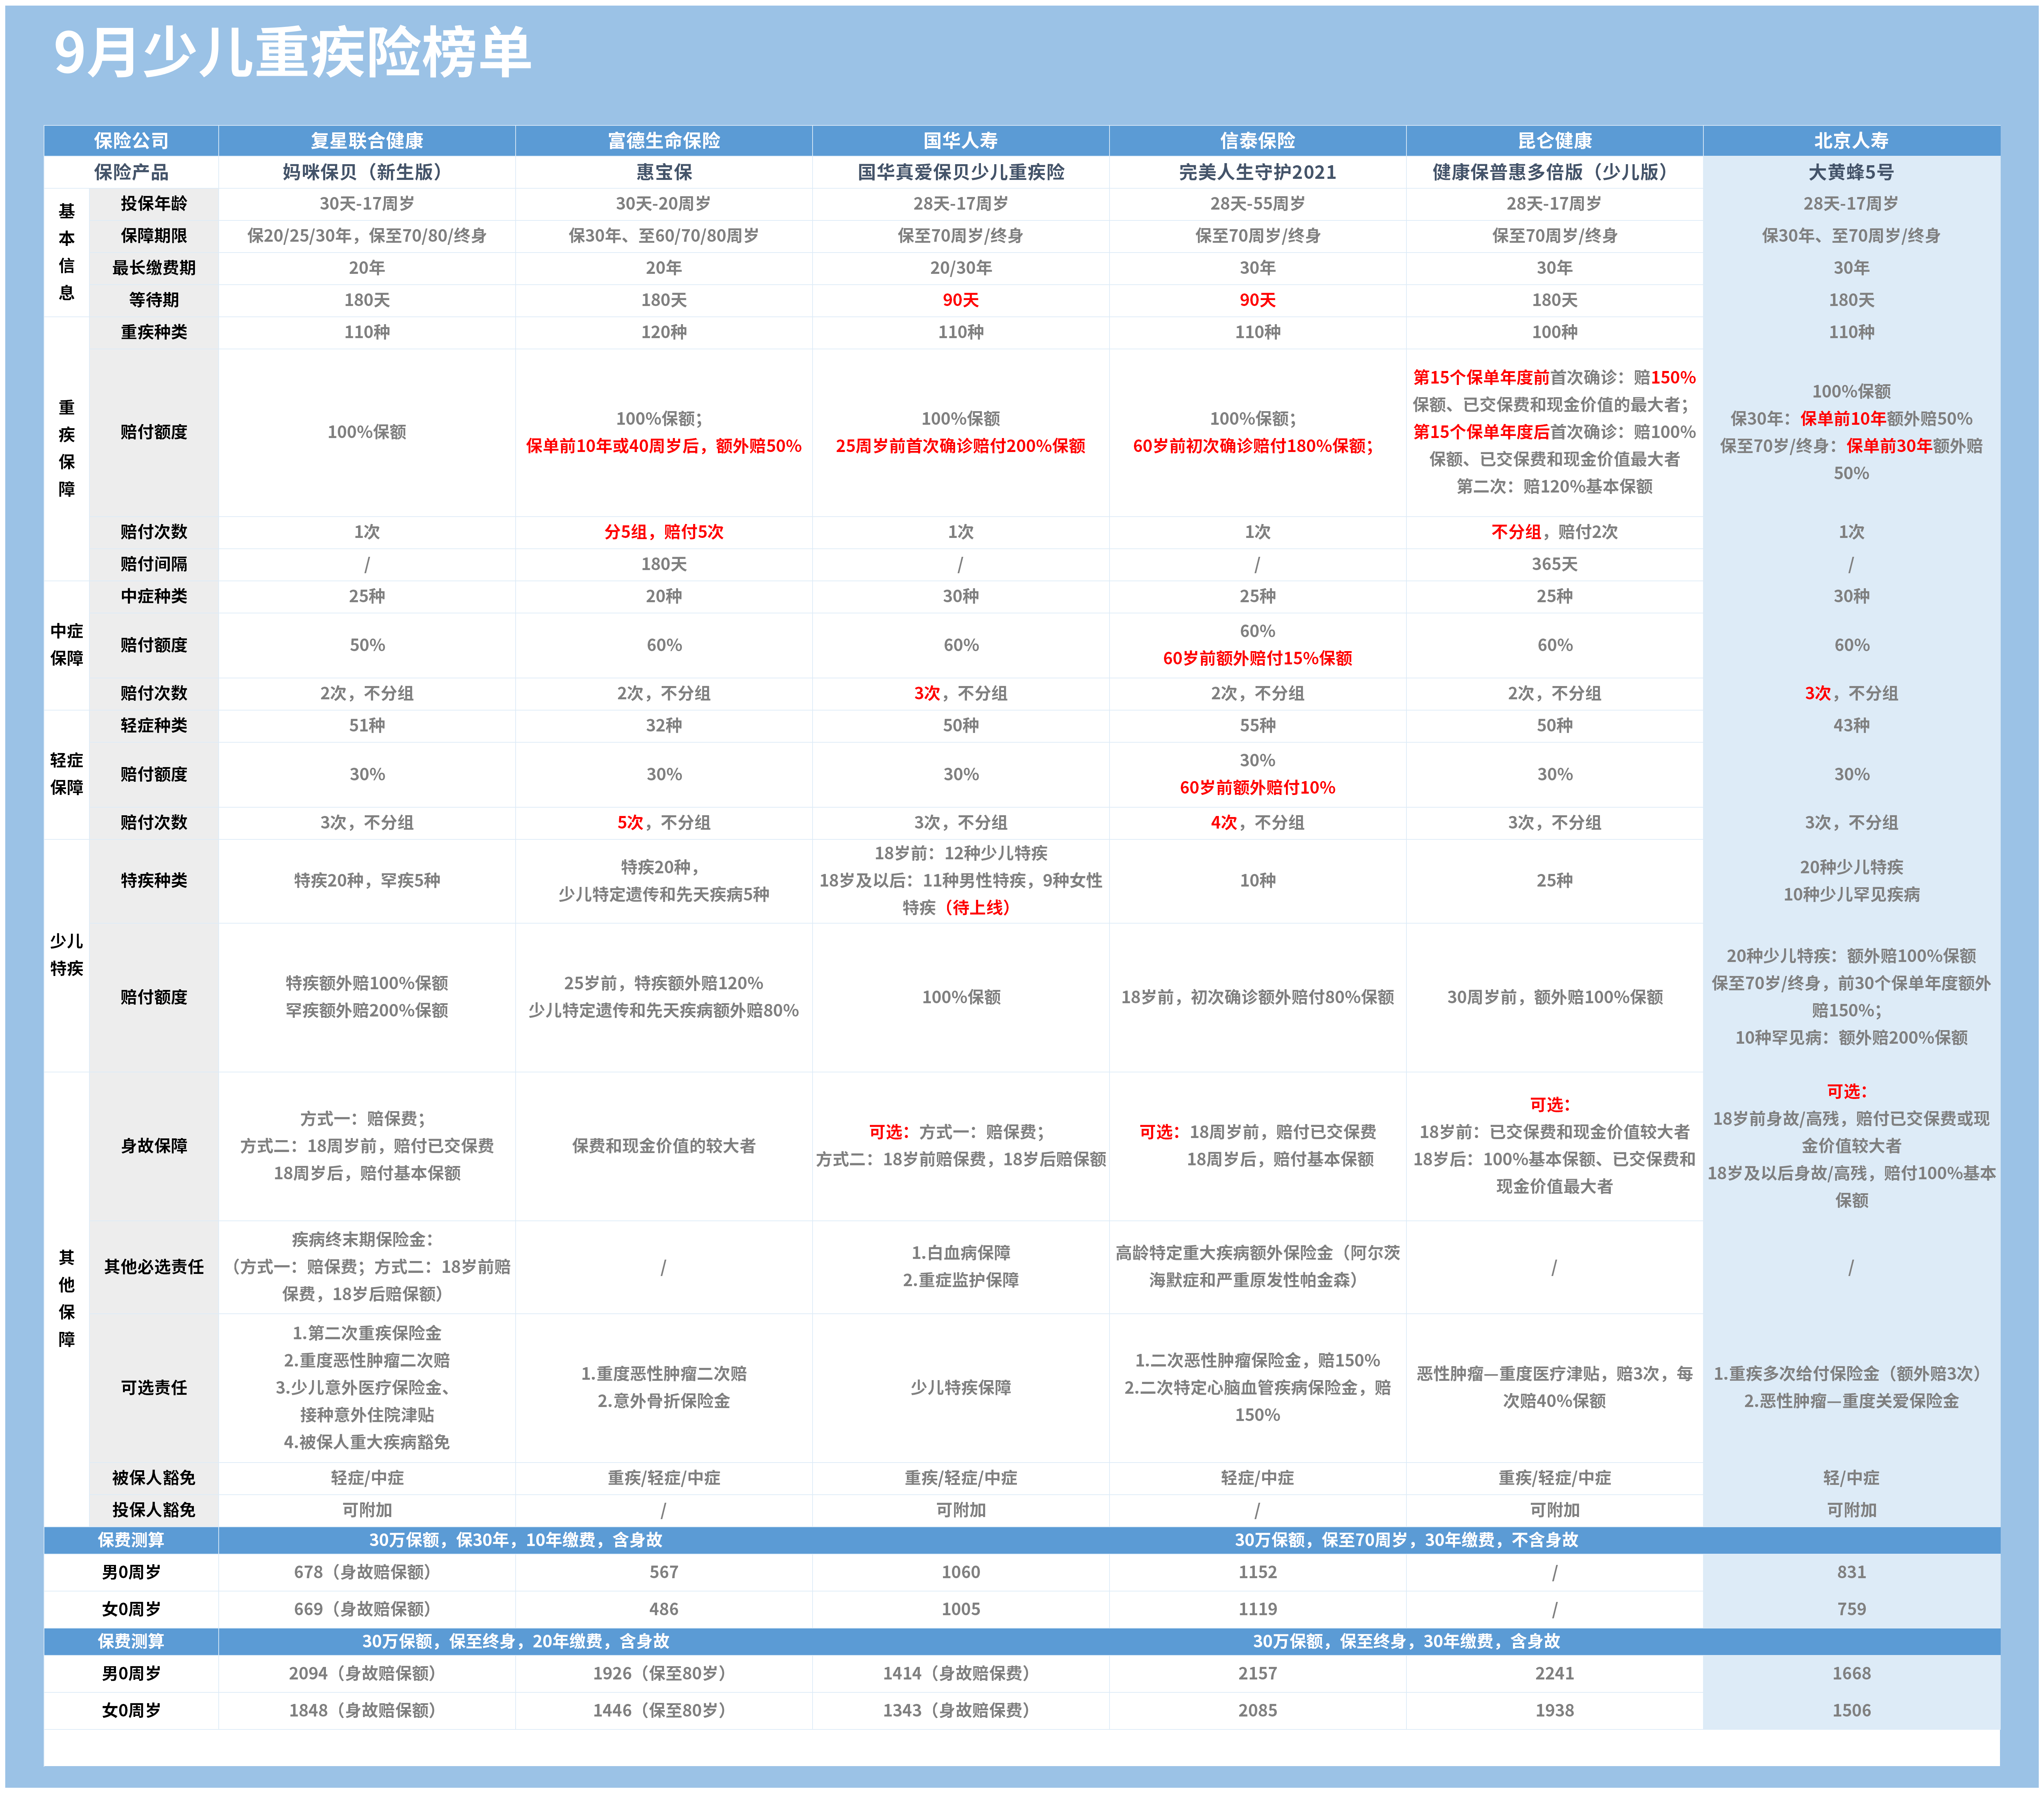Click the 保险公司 header cell
The height and width of the screenshot is (1793, 2044).
pyautogui.click(x=131, y=141)
